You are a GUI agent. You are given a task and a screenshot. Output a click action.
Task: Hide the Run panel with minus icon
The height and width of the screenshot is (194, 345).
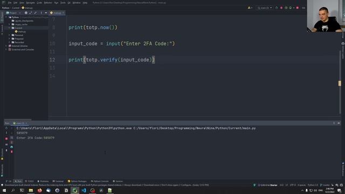point(339,123)
